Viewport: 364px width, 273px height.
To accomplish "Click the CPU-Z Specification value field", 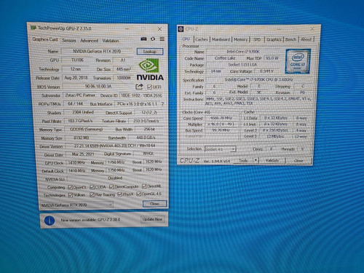I will tap(258, 79).
